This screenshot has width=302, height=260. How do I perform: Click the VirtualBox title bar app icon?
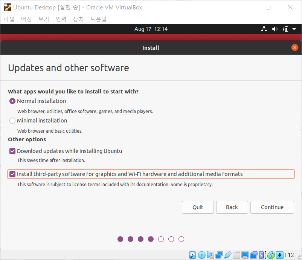point(7,7)
